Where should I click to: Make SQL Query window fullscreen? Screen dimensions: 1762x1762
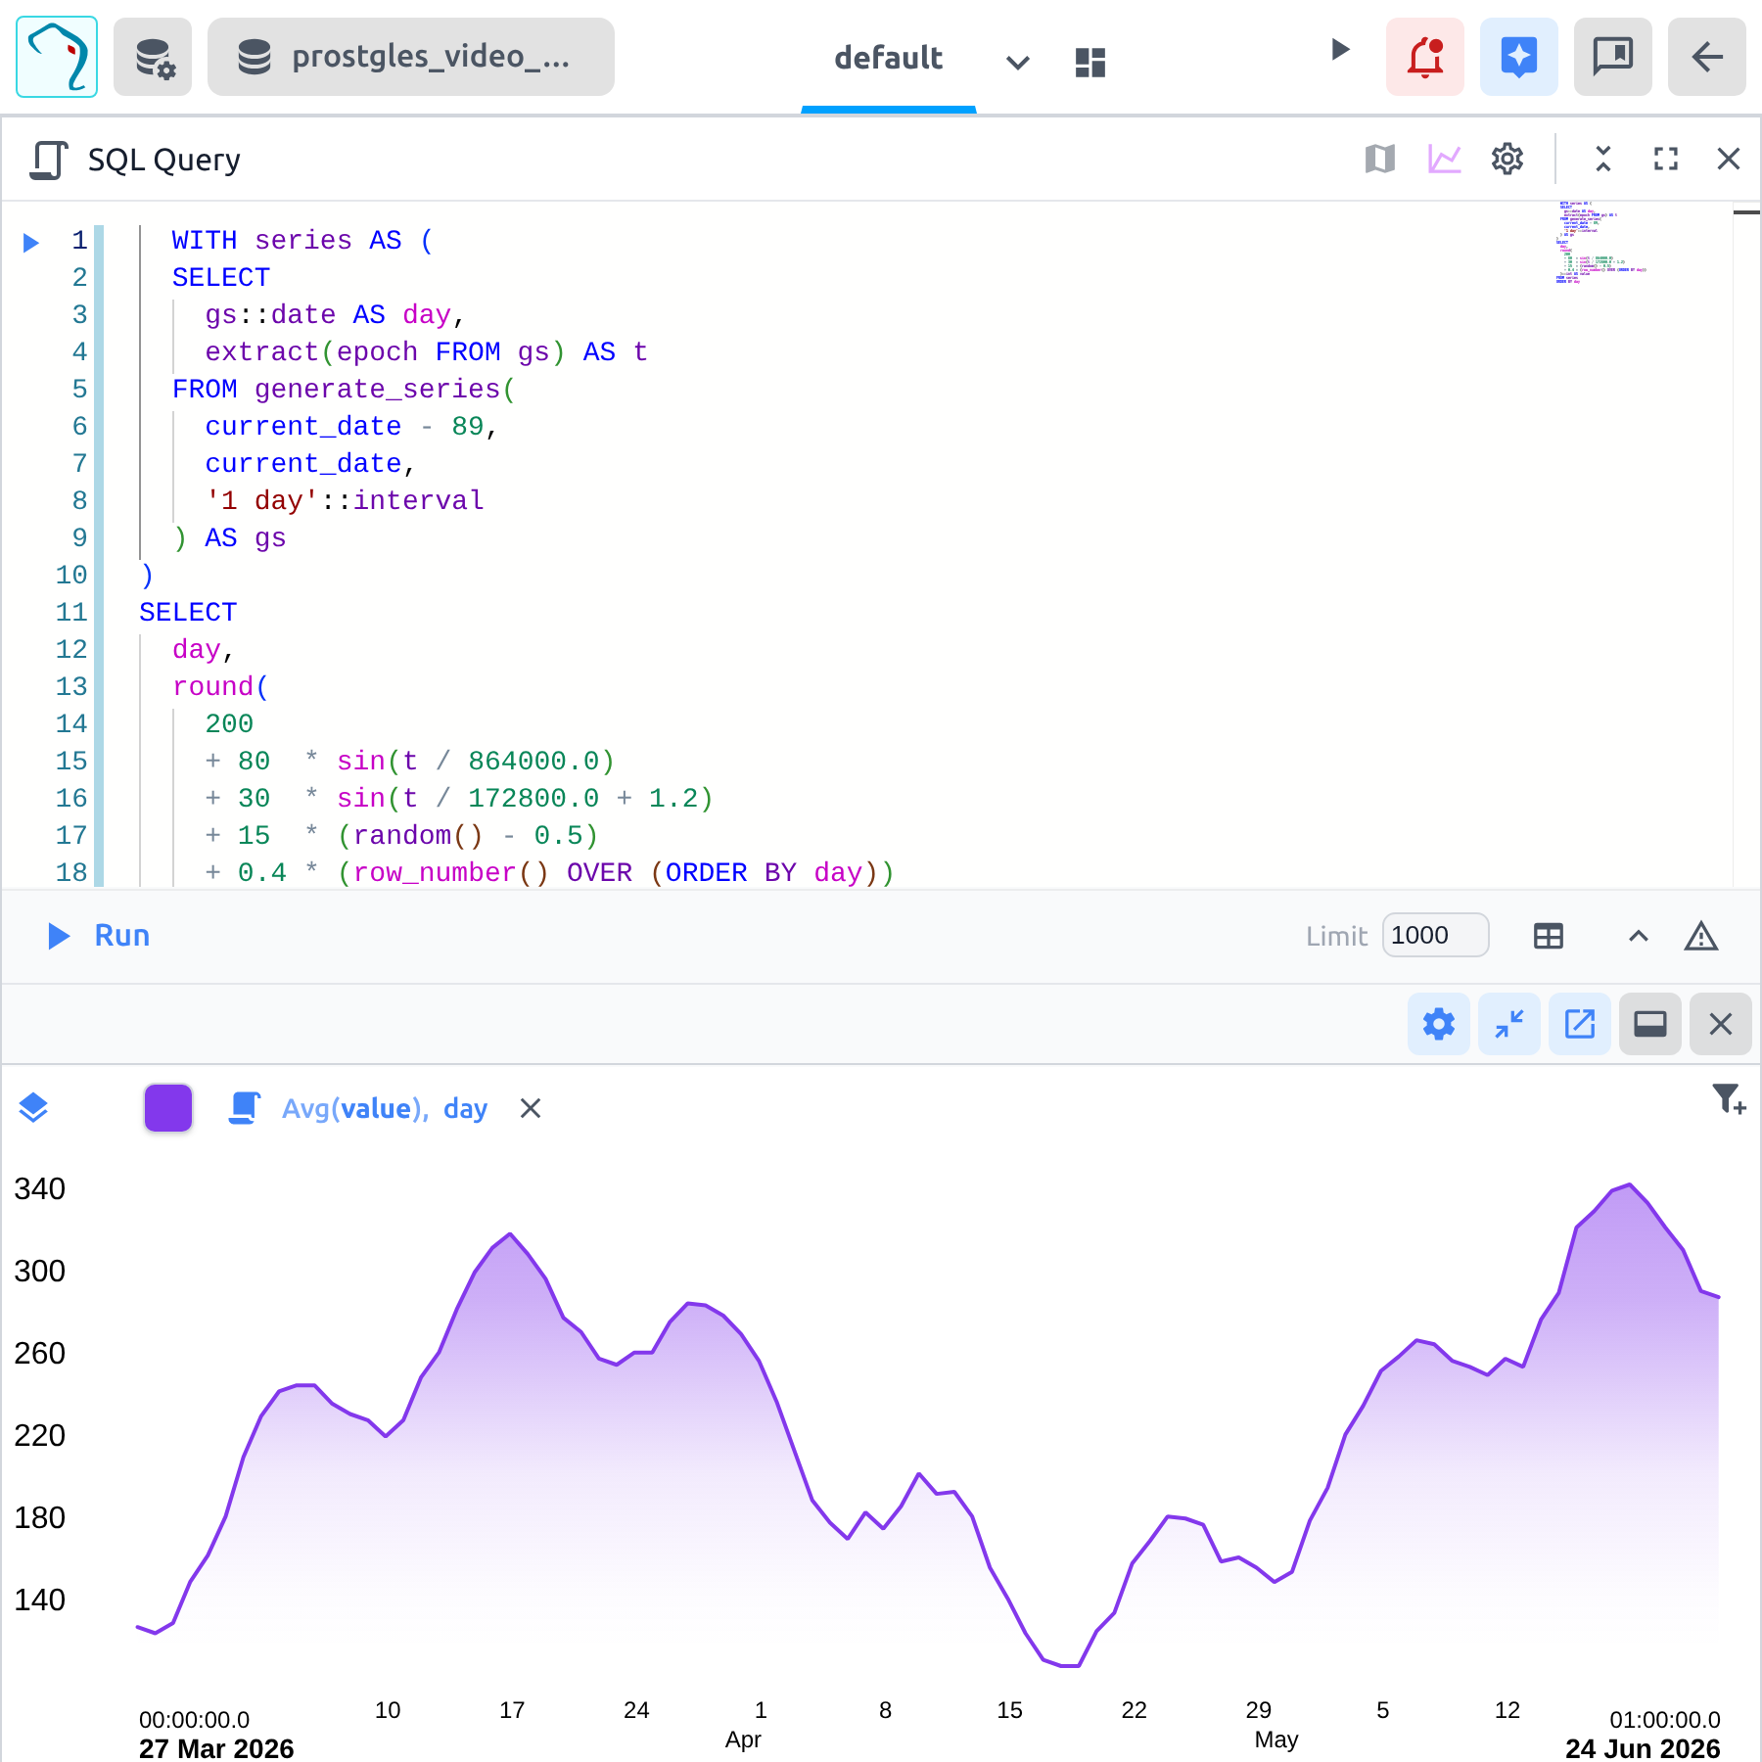[1666, 159]
